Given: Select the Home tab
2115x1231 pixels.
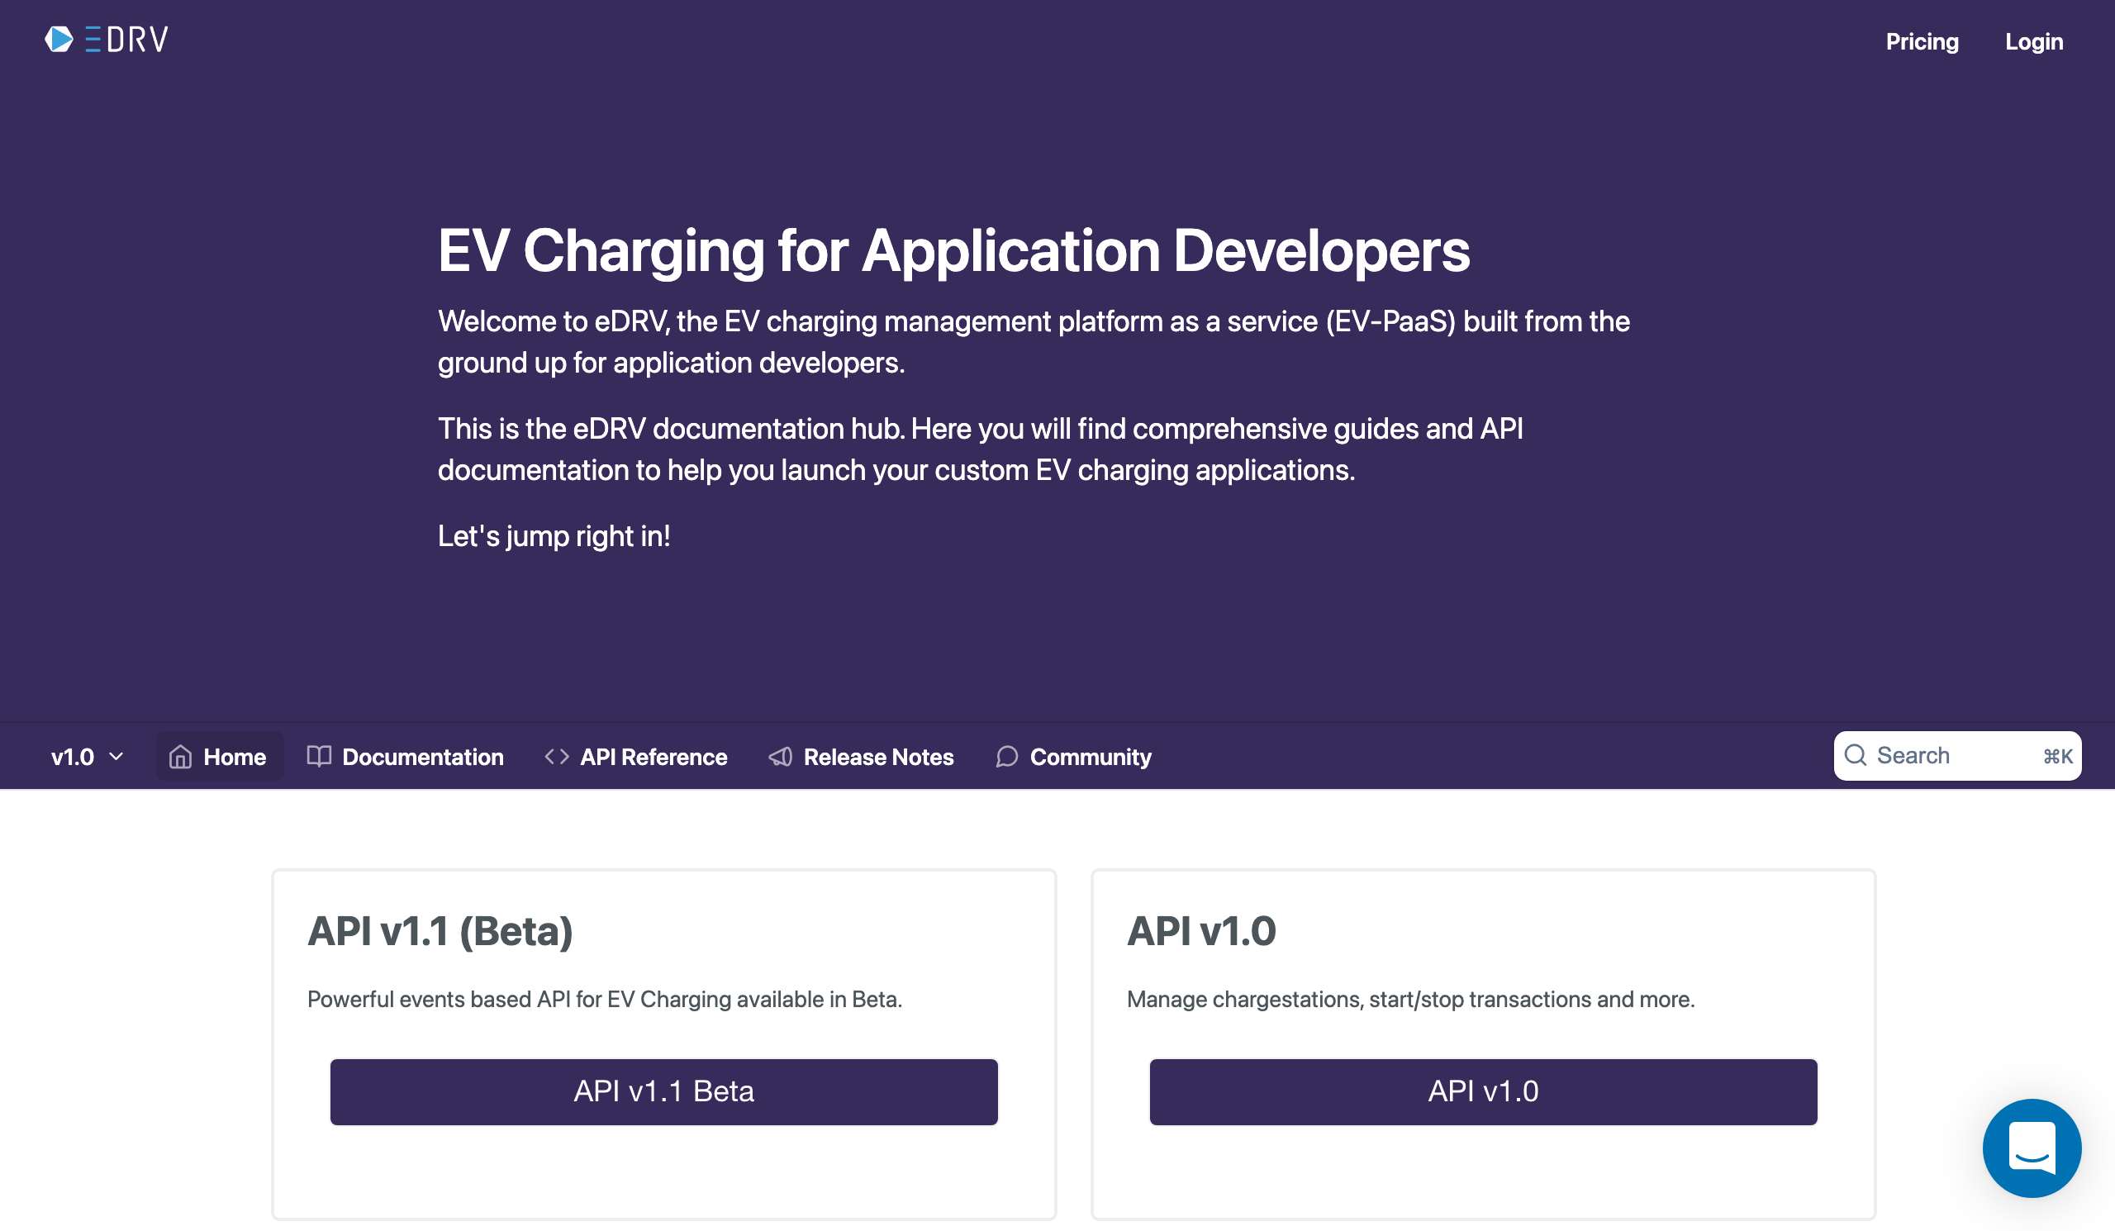Looking at the screenshot, I should point(219,757).
